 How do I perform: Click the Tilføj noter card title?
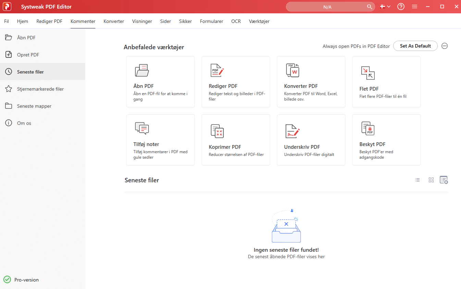pyautogui.click(x=146, y=144)
